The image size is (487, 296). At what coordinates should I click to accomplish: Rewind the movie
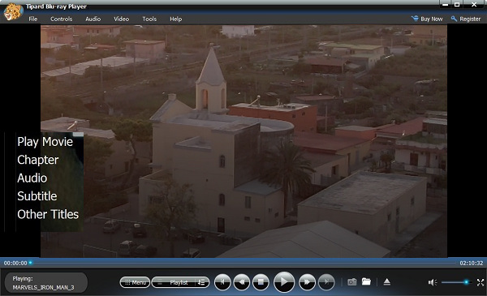pyautogui.click(x=242, y=282)
